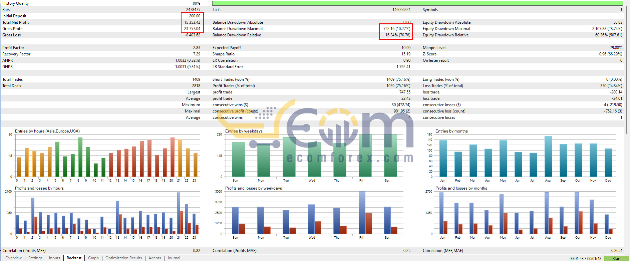Click the Sat bar in Entries by weekdays
Image resolution: width=630 pixels, height=261 pixels.
[390, 156]
